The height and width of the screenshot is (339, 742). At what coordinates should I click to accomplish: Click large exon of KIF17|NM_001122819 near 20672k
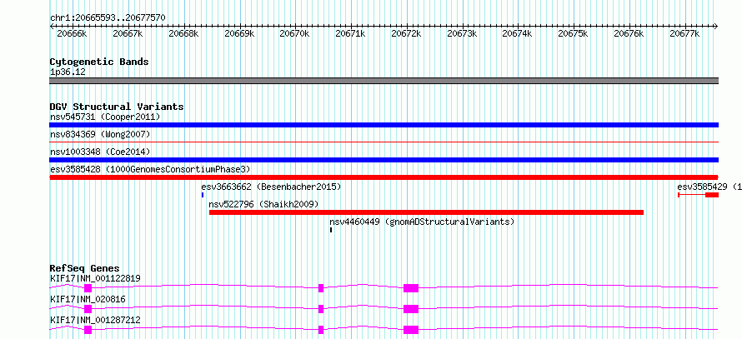[411, 288]
